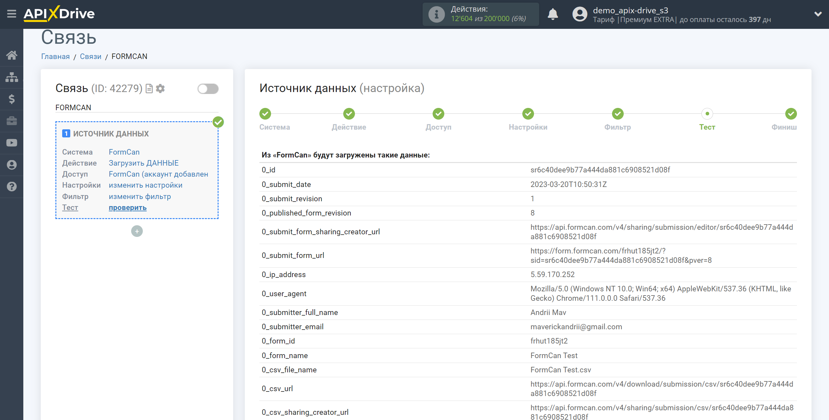Screen dimensions: 829x420
Task: Click the 0_submit_form_url field name
Action: coord(293,255)
